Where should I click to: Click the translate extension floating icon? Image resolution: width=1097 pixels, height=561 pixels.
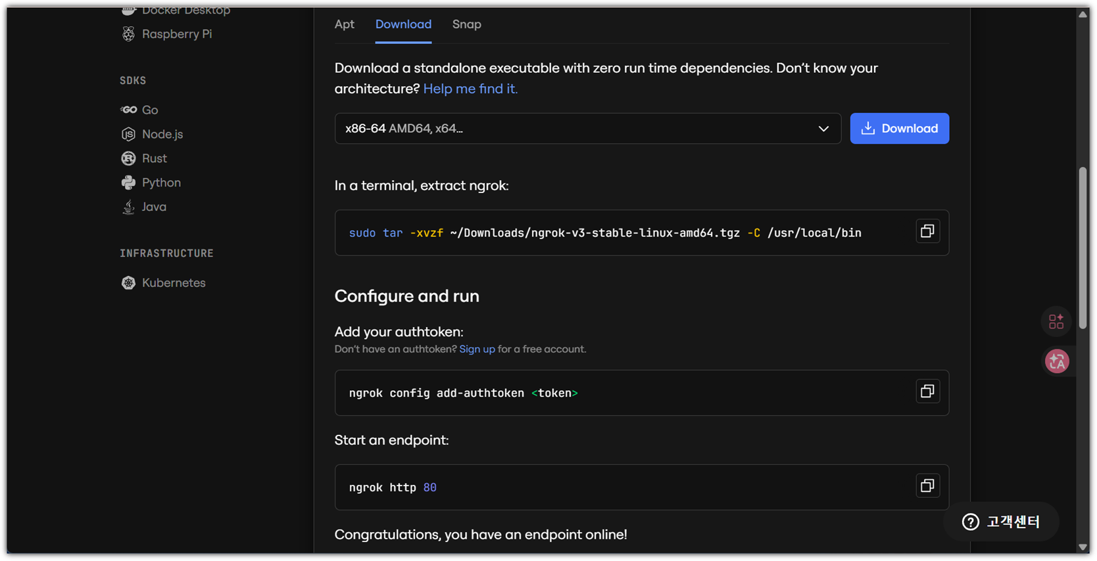click(1057, 361)
